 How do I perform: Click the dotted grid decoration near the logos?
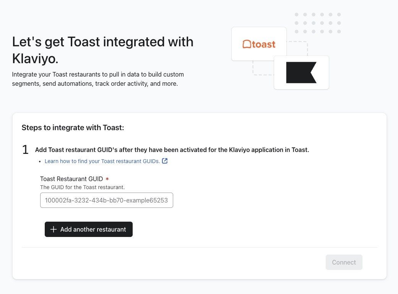click(318, 23)
